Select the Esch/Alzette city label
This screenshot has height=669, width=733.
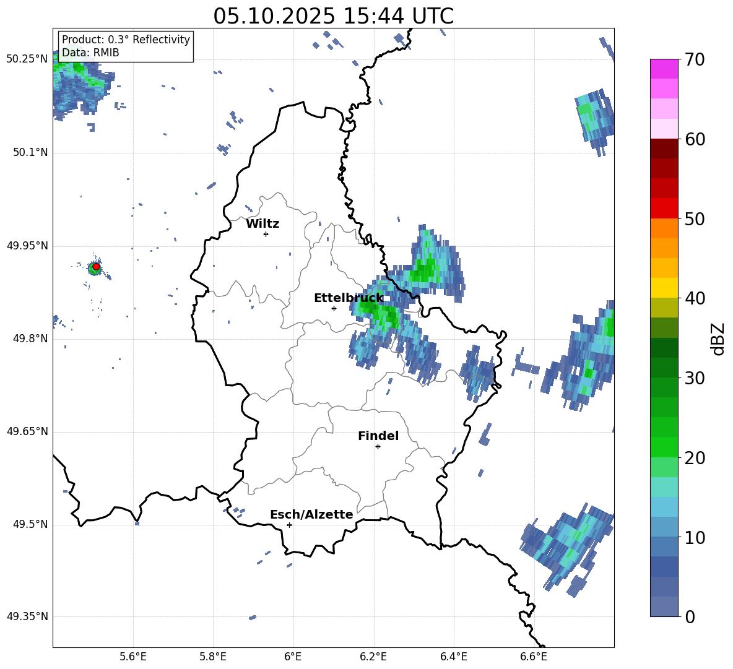311,514
